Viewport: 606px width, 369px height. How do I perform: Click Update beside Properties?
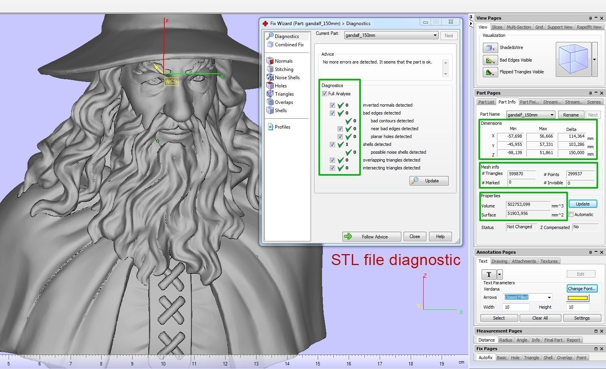(582, 204)
